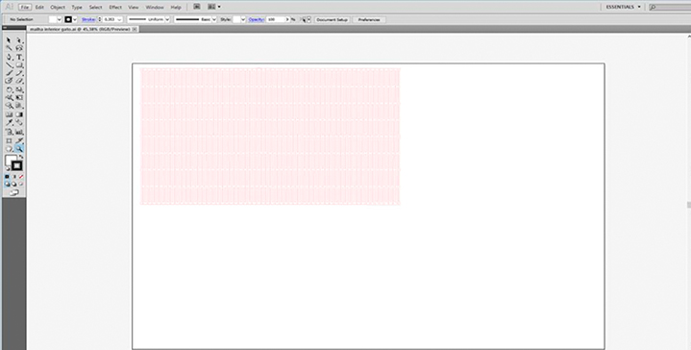The image size is (691, 350).
Task: Open the Object menu
Action: coord(58,7)
